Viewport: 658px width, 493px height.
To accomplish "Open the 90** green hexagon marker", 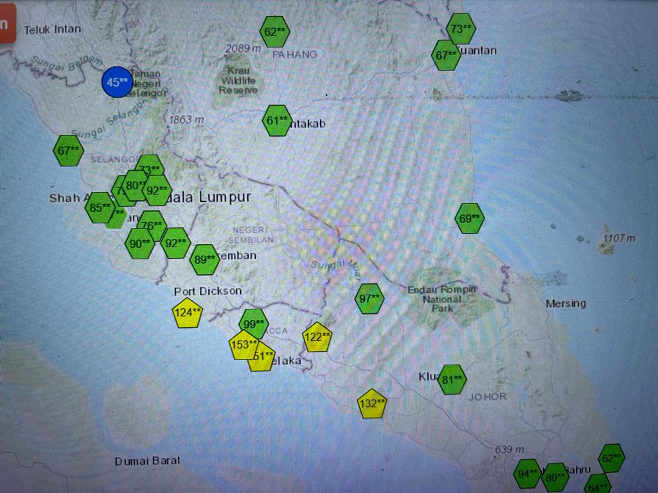I will click(139, 243).
